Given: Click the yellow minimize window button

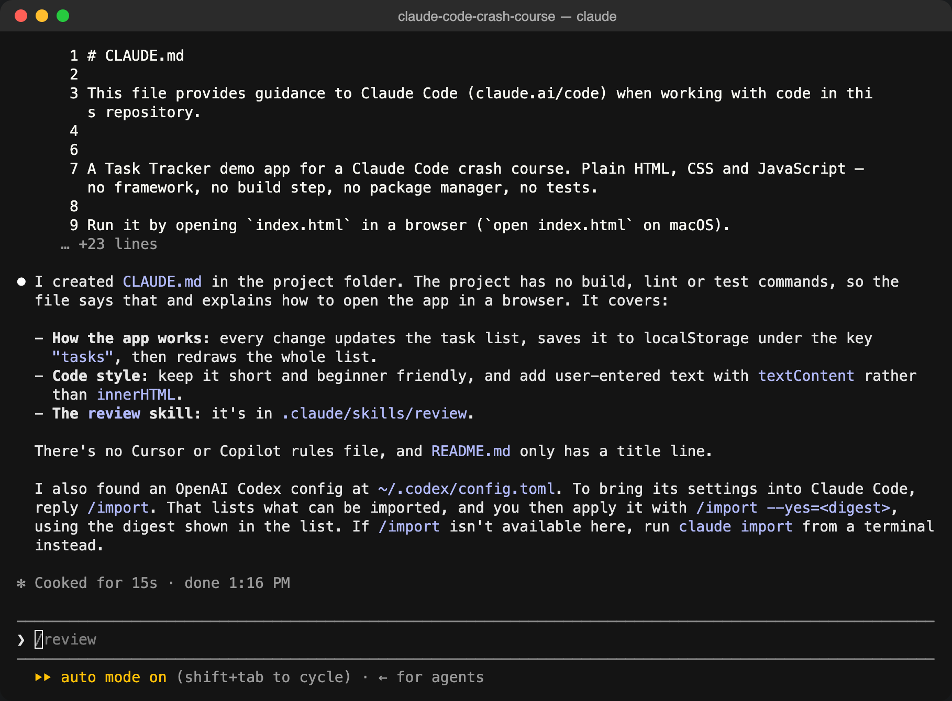Looking at the screenshot, I should pyautogui.click(x=42, y=16).
